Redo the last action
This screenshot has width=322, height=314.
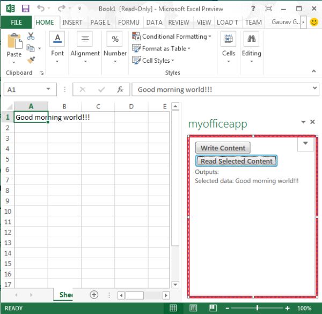tap(61, 9)
